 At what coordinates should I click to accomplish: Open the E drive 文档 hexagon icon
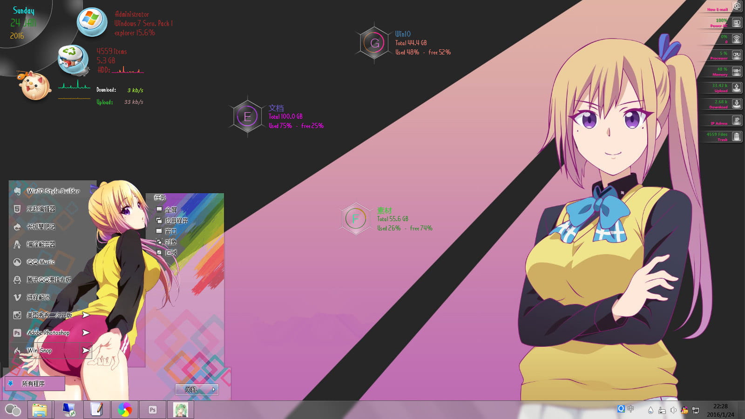click(x=247, y=116)
